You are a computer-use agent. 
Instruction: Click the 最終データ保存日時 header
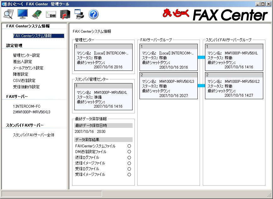click(x=103, y=126)
